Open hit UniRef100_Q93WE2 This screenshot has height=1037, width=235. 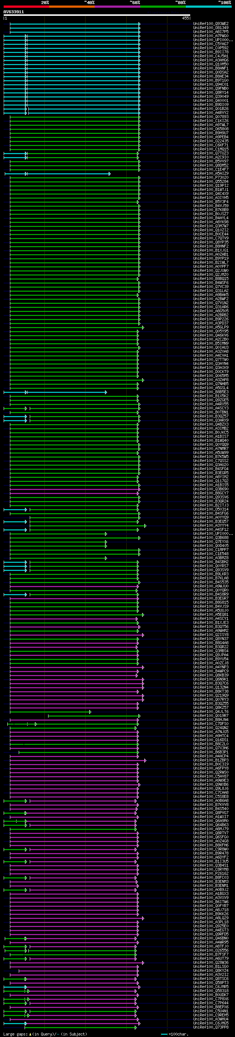tap(211, 24)
